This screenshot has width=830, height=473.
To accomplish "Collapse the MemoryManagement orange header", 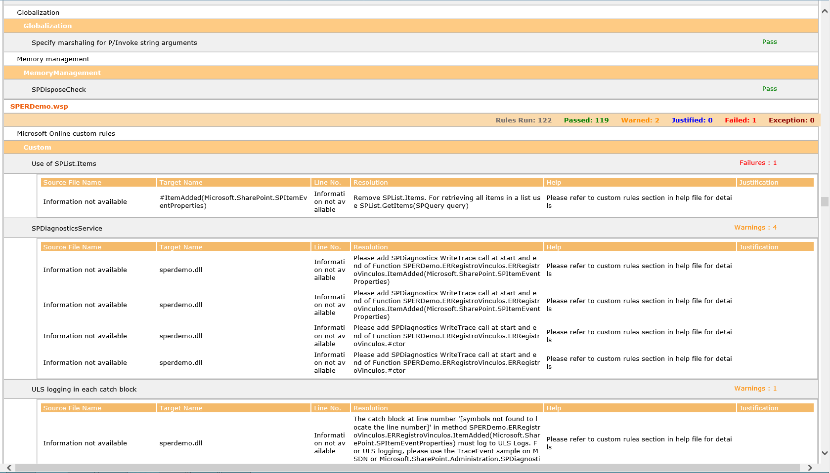I will click(x=62, y=73).
